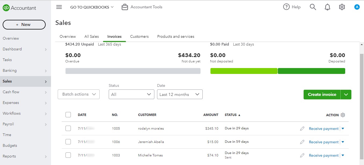
Task: Click the user profile avatar icon
Action: (357, 7)
